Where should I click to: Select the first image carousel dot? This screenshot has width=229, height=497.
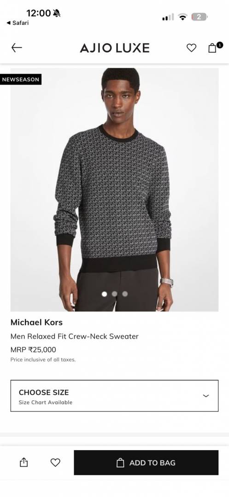pos(104,294)
